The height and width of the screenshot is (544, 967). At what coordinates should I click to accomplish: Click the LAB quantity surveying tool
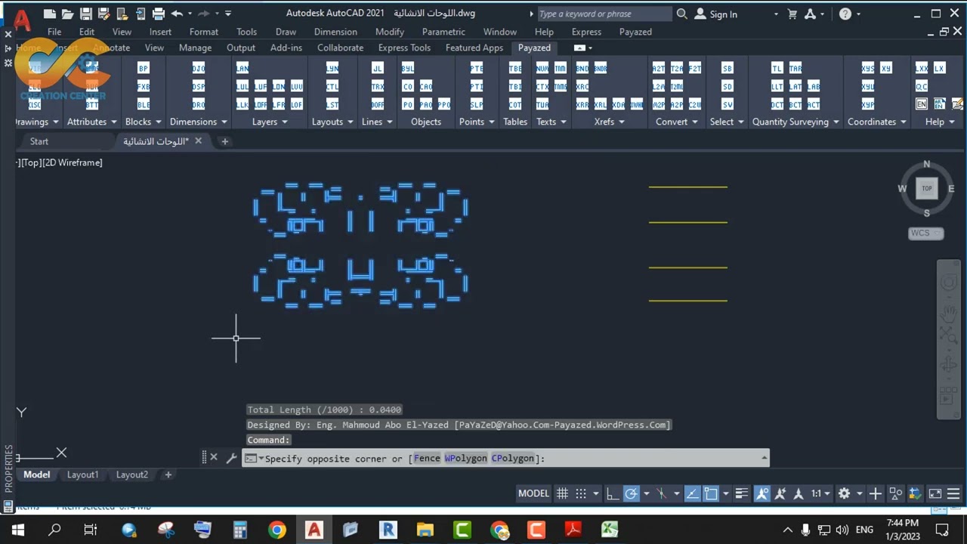(814, 86)
